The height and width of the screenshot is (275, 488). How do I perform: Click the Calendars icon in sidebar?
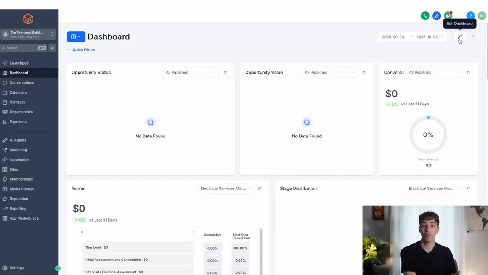5,92
